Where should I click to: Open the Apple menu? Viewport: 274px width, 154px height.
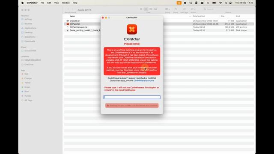pyautogui.click(x=22, y=3)
